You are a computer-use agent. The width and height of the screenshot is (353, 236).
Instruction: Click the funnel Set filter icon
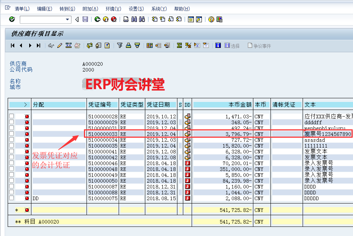coord(120,46)
